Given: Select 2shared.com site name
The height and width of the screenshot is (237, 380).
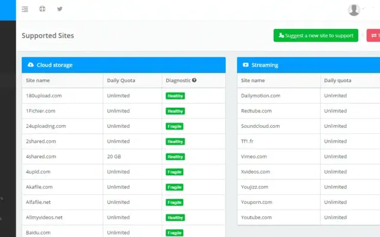Looking at the screenshot, I should coord(41,141).
